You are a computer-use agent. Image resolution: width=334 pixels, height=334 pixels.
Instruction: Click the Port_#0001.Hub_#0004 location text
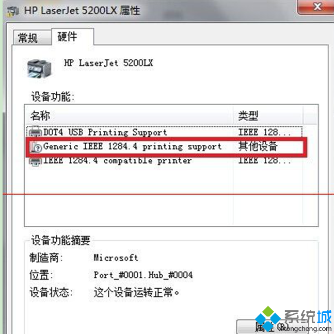(143, 275)
